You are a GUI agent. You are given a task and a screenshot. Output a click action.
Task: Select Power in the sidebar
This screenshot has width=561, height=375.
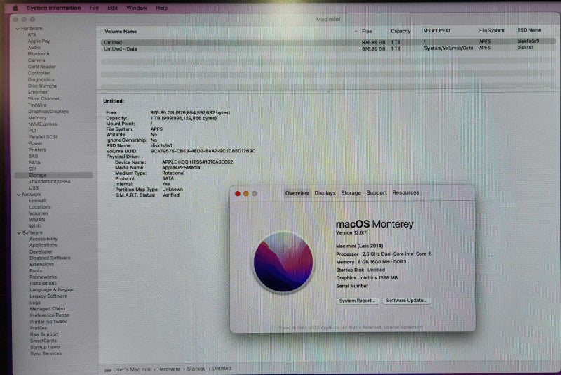35,143
